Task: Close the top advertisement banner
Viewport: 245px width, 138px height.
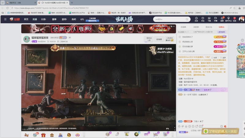Action: [x=174, y=26]
